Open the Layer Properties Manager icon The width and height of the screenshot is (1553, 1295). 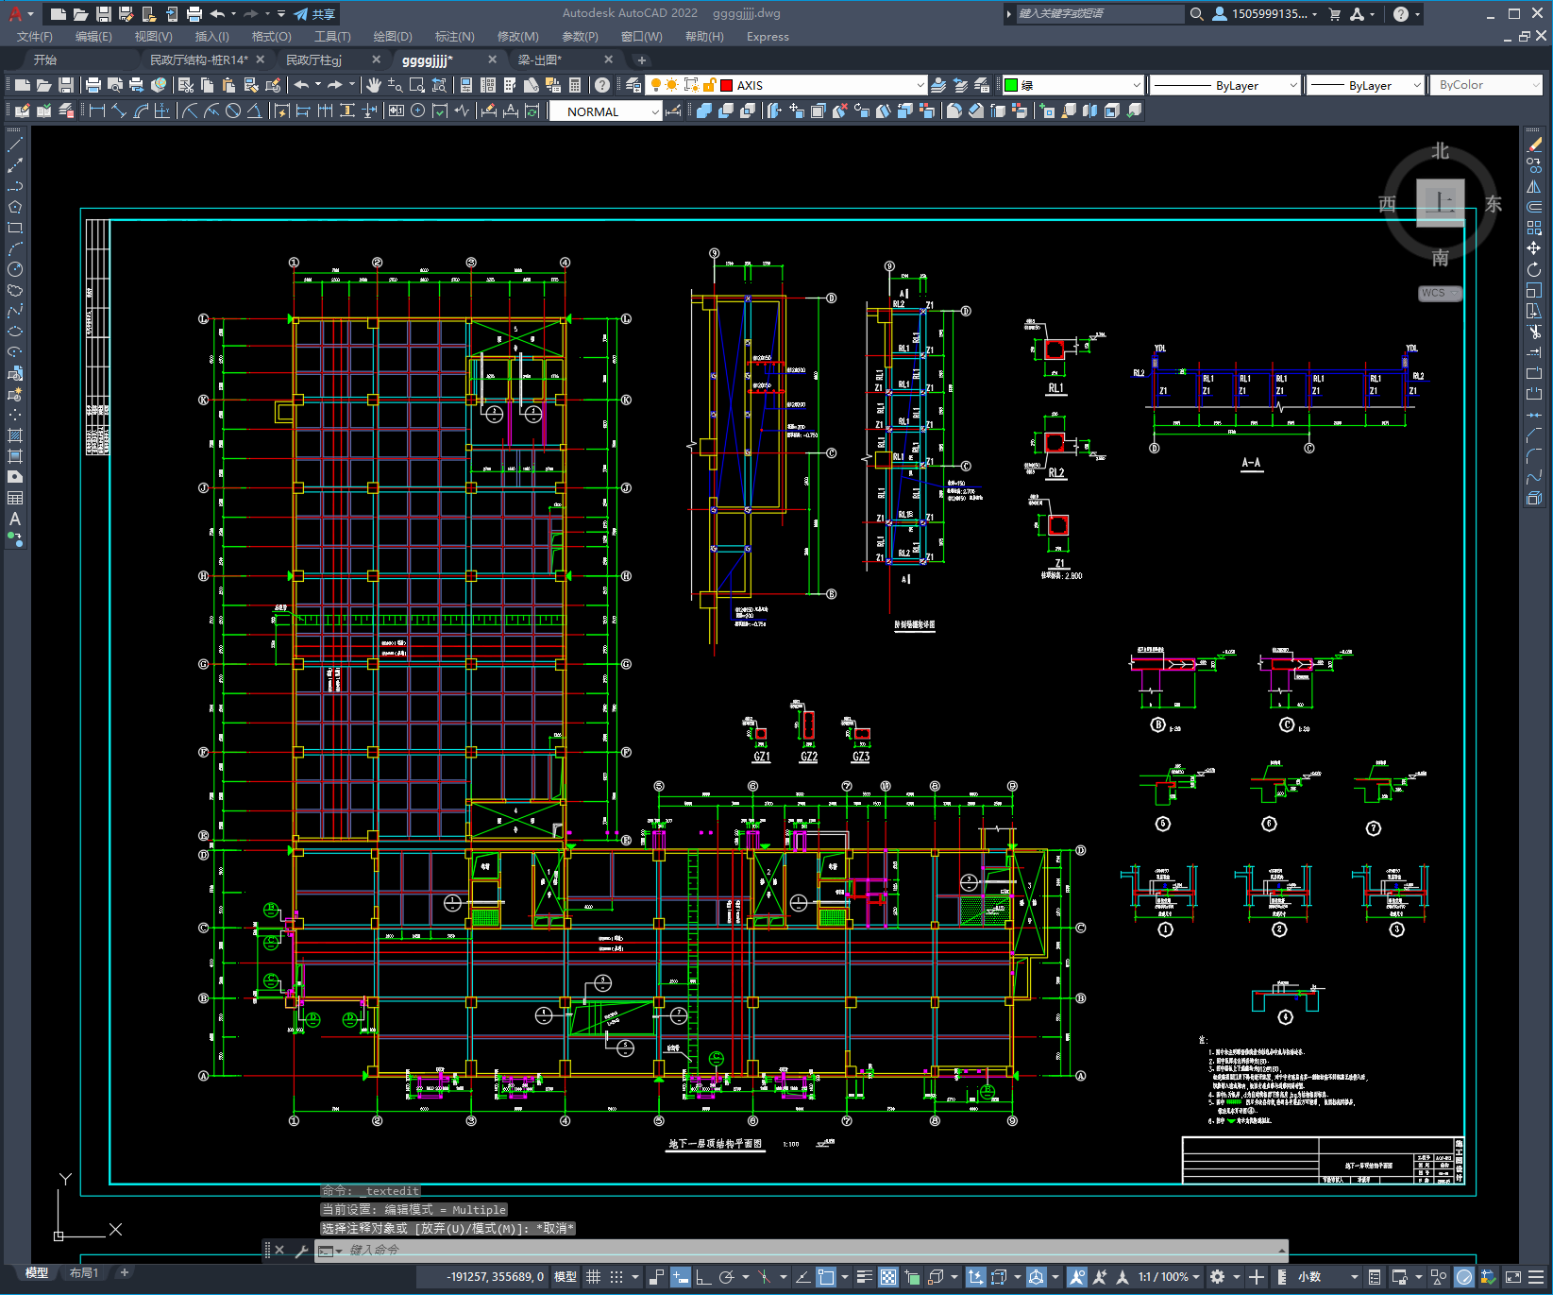[x=633, y=85]
